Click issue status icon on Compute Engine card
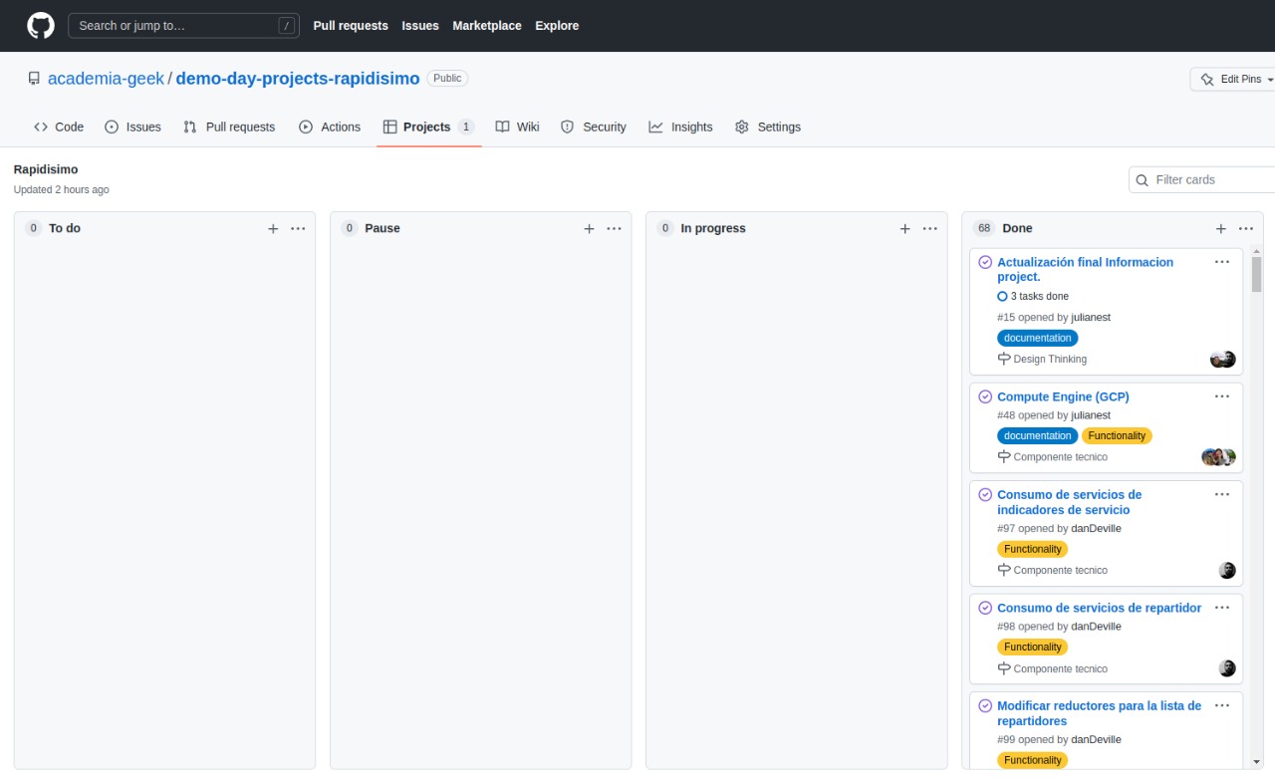The height and width of the screenshot is (779, 1275). coord(985,396)
